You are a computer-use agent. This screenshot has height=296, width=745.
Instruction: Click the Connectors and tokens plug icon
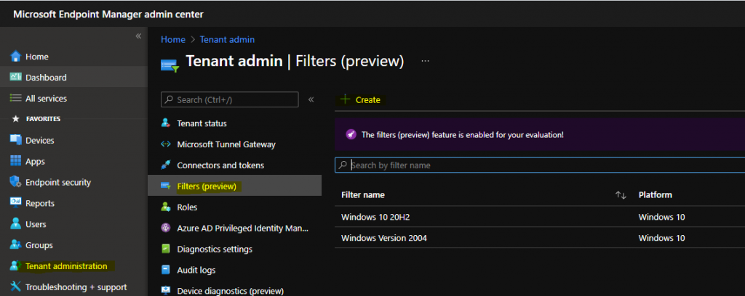[x=165, y=165]
